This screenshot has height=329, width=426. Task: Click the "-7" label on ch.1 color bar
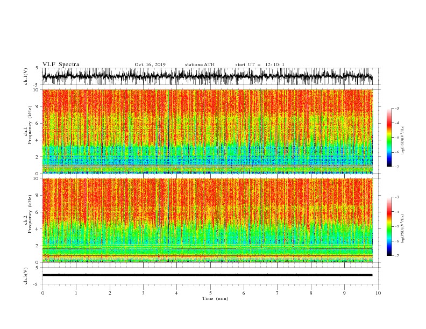[x=396, y=167]
